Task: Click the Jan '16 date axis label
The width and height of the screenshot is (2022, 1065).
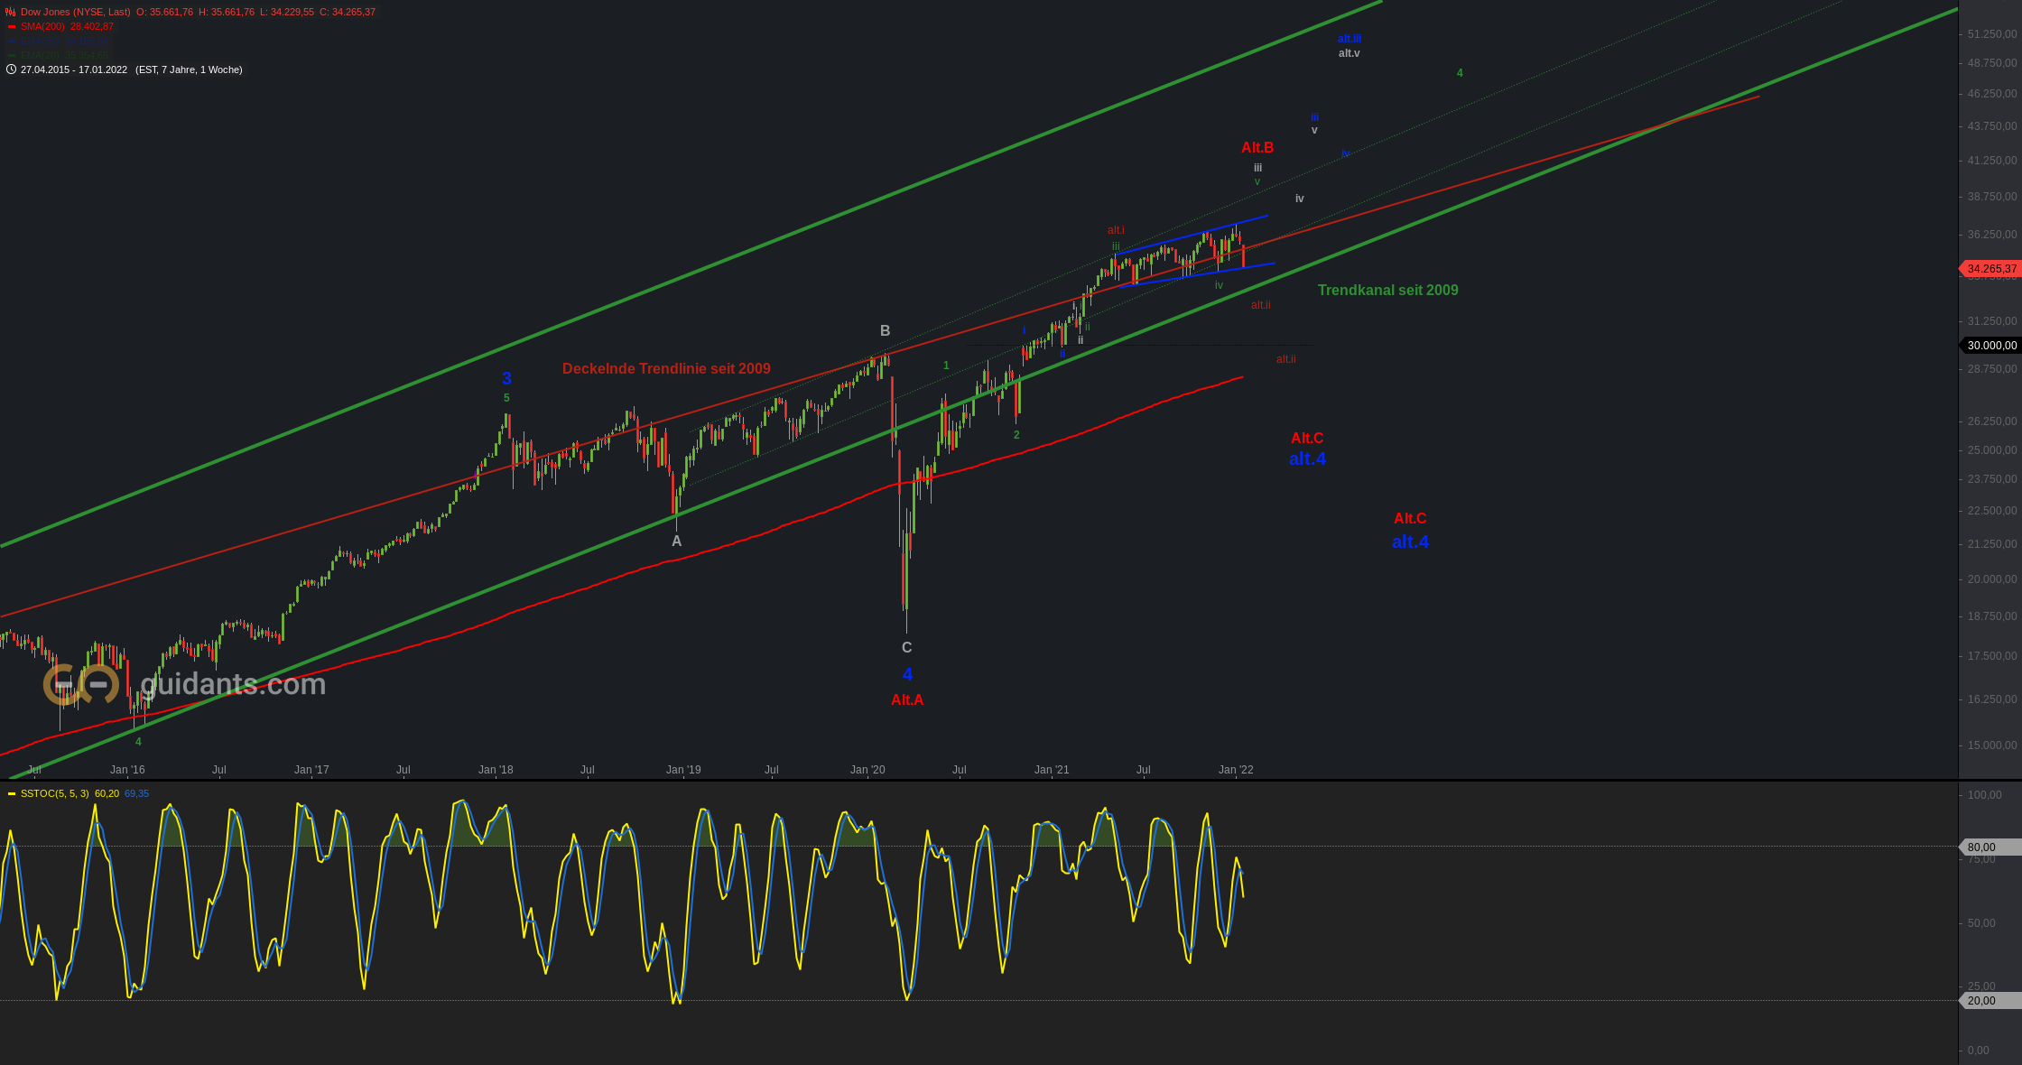Action: pyautogui.click(x=127, y=770)
